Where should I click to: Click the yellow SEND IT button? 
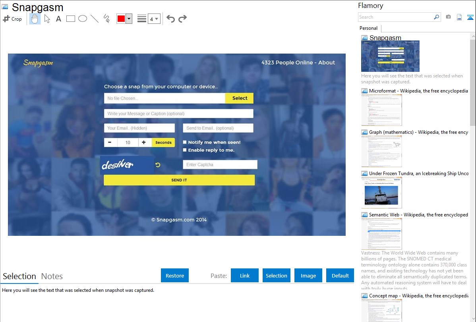pyautogui.click(x=179, y=180)
